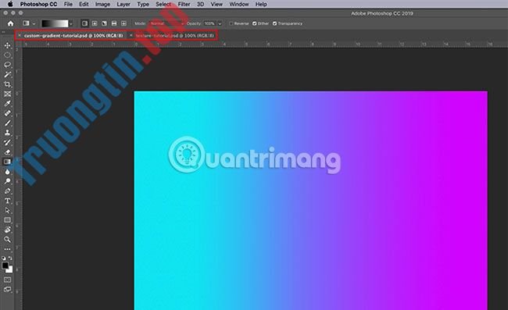Screen dimensions: 508x310
Task: Choose Linear Gradient style
Action: [85, 23]
